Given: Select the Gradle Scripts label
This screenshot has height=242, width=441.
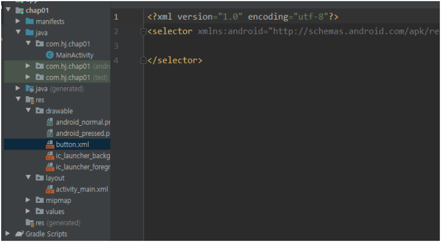Looking at the screenshot, I should [46, 234].
